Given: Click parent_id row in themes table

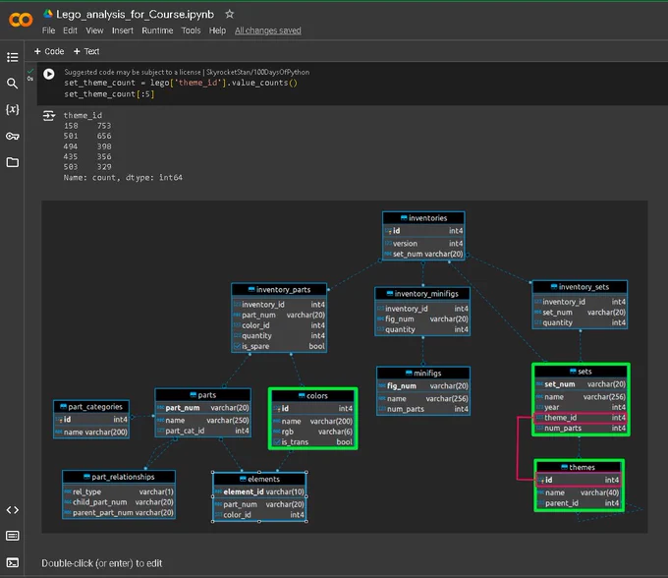Looking at the screenshot, I should coord(579,503).
